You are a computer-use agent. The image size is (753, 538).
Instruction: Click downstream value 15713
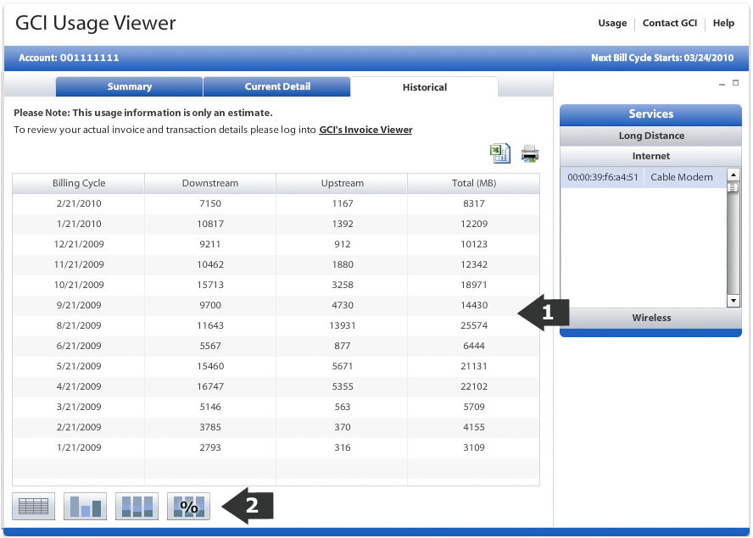click(x=209, y=285)
